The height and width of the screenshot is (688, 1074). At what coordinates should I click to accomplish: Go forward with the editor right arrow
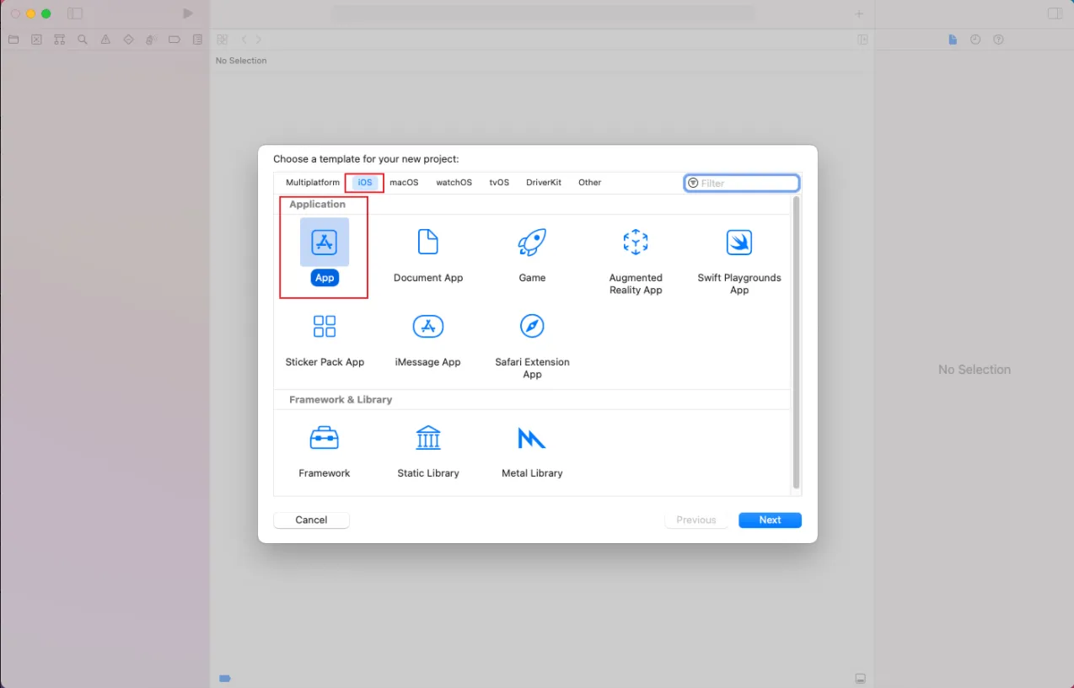[x=259, y=40]
